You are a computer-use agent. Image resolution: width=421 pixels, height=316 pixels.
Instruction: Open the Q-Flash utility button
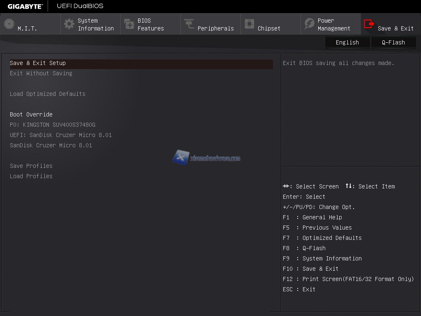point(393,42)
